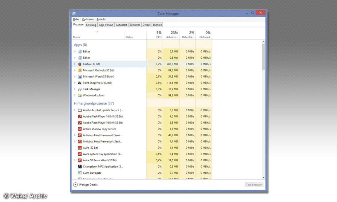
Task: Sort processes by CPU column header
Action: point(159,35)
